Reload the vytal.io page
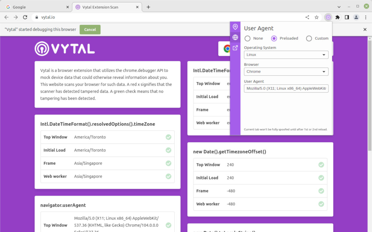This screenshot has height=232, width=372. pos(25,17)
